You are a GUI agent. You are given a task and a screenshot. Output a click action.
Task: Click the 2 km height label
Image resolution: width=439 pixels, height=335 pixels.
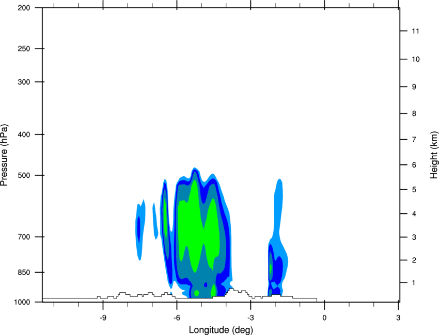pos(414,260)
